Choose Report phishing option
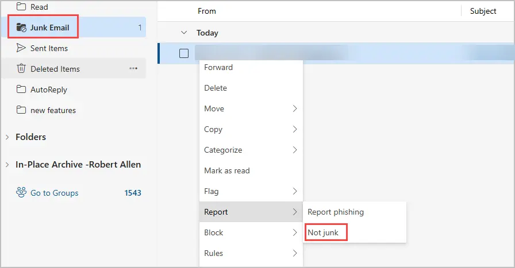Viewport: 515px width, 268px height. 336,212
